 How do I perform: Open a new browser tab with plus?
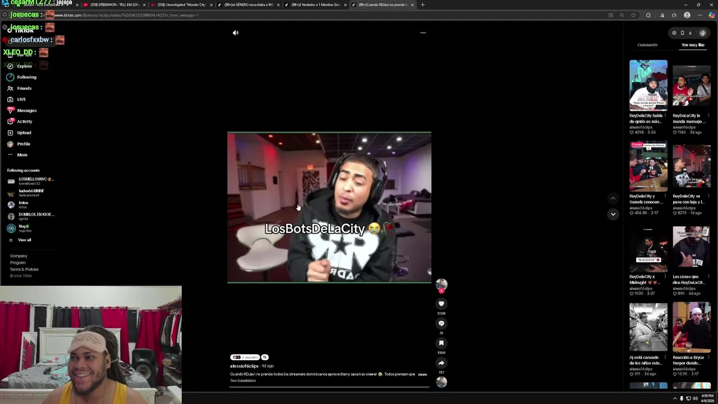click(x=422, y=4)
